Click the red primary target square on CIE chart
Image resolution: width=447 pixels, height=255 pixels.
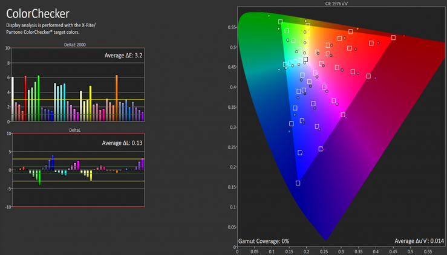(393, 37)
